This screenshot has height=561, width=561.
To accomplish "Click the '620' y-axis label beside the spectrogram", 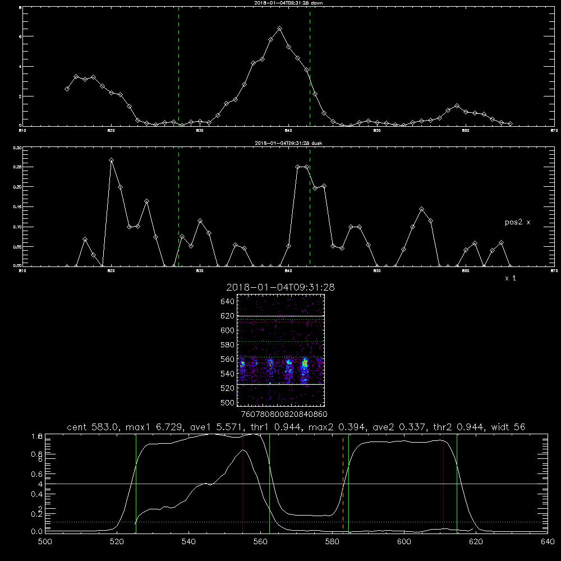I will coord(228,316).
